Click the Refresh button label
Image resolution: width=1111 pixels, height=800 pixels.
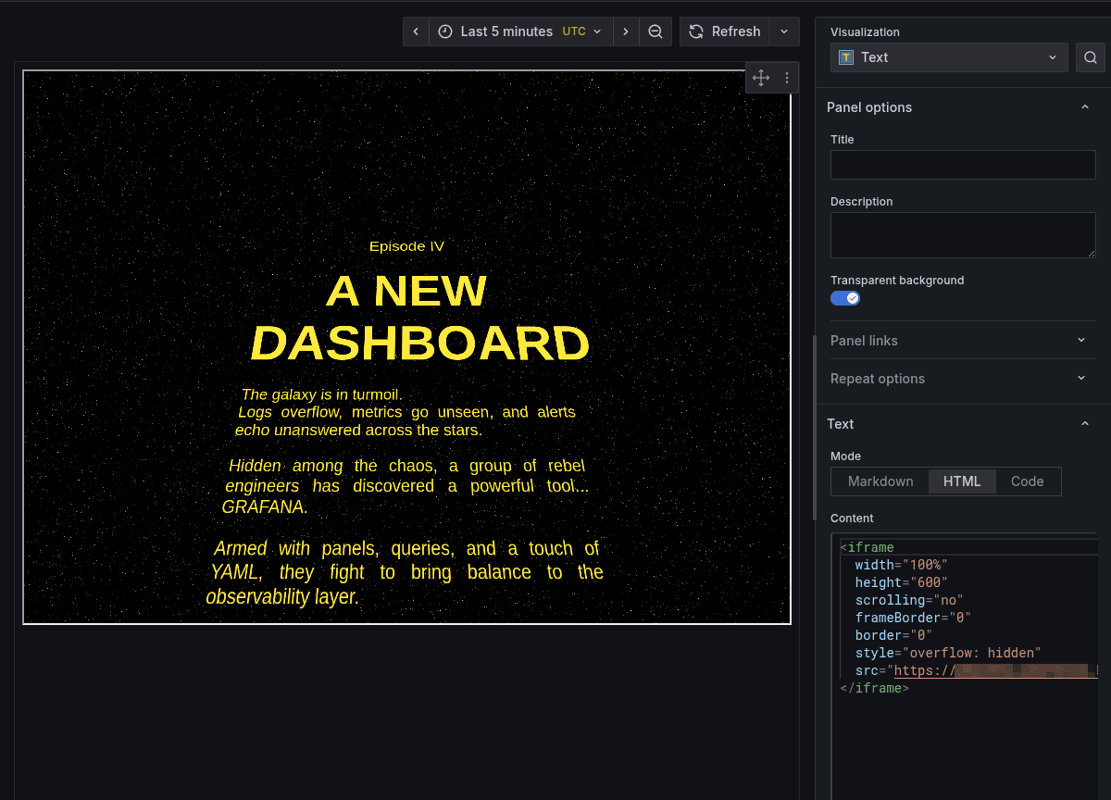pyautogui.click(x=736, y=31)
